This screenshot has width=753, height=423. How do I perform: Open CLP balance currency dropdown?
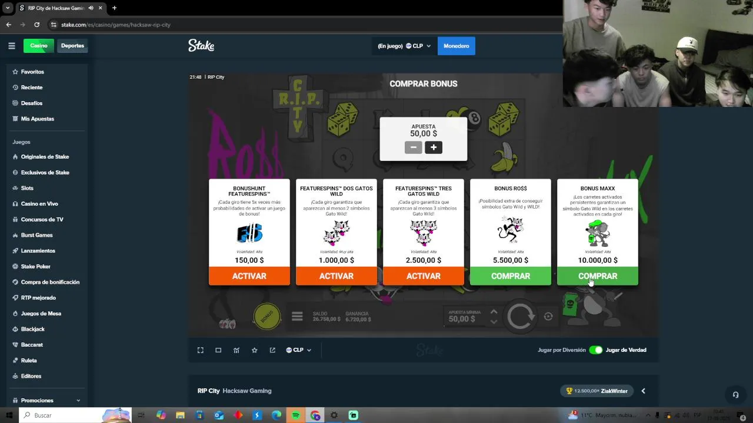tap(404, 46)
